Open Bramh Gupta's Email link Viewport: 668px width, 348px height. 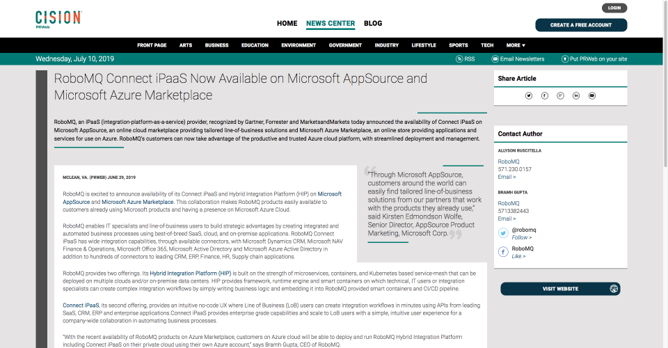pos(507,219)
